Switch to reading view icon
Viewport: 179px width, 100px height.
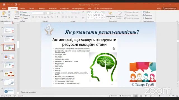click(146, 96)
